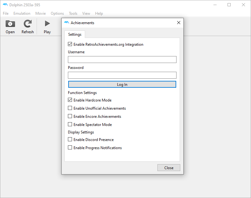
Task: Turn on Enable Encore Achievements
Action: pos(70,117)
